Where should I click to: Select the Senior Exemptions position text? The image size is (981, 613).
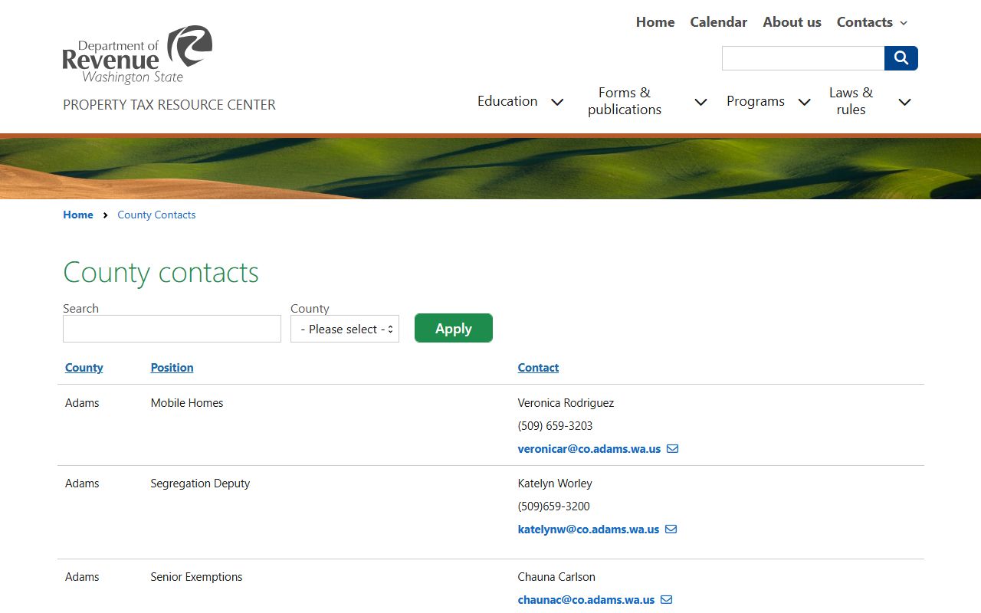click(x=196, y=577)
